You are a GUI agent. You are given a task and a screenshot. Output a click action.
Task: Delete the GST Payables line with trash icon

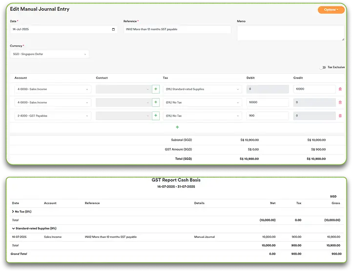click(x=340, y=116)
